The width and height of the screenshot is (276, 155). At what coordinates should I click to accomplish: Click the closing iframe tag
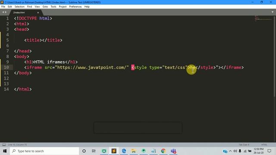click(232, 67)
